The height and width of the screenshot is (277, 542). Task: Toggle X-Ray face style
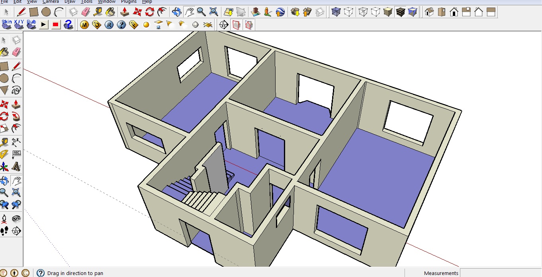[x=336, y=12]
